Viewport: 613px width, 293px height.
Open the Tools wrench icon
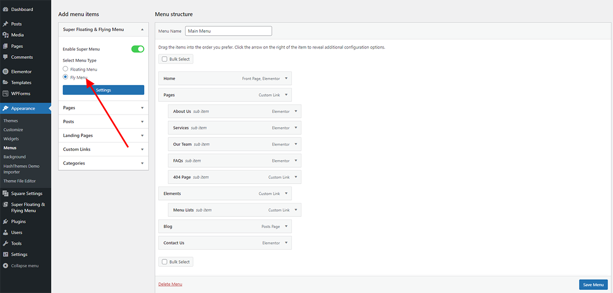click(6, 243)
